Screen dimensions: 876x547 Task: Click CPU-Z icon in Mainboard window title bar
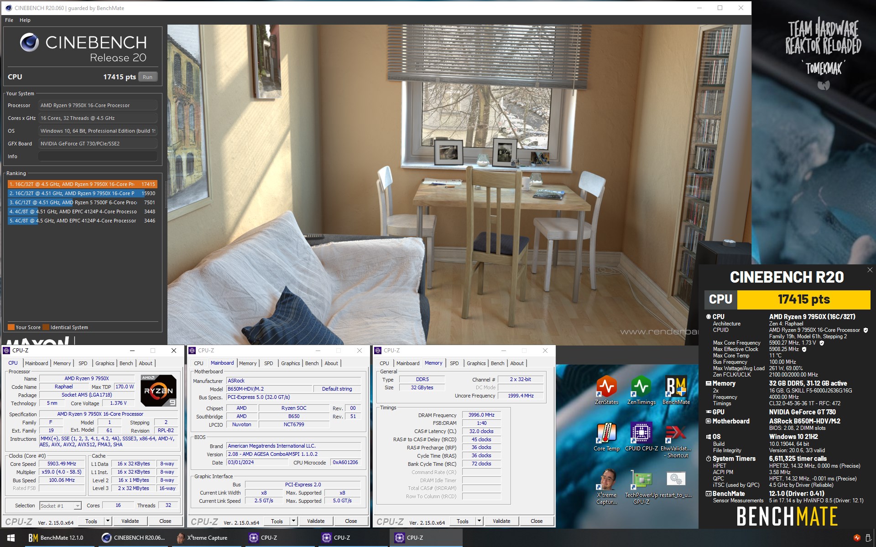click(192, 350)
